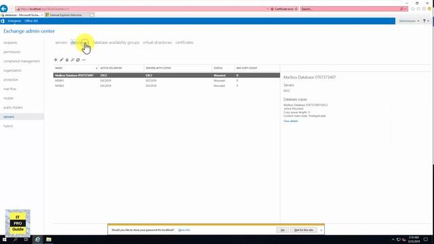Open servers in the left navigation
Screen dimensions: 434x244
point(22,117)
